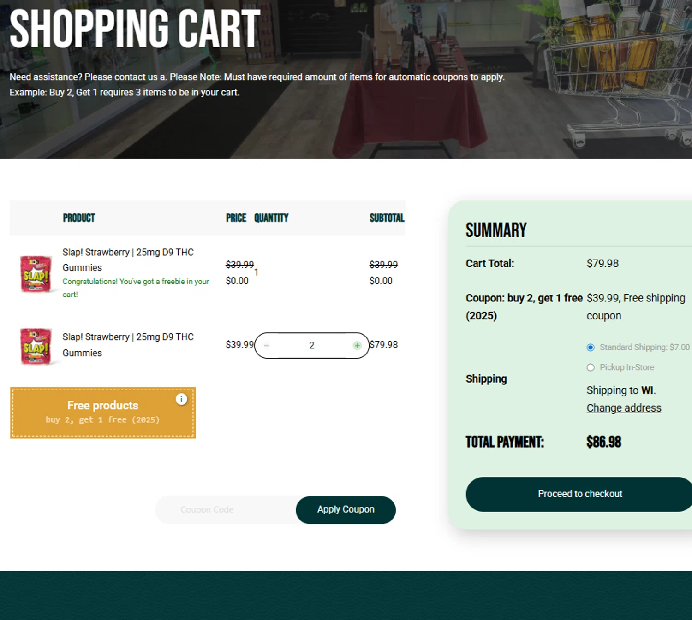The image size is (692, 620).
Task: Open the $39.99 Slap! Strawberry Gummies product link
Action: pyautogui.click(x=128, y=345)
